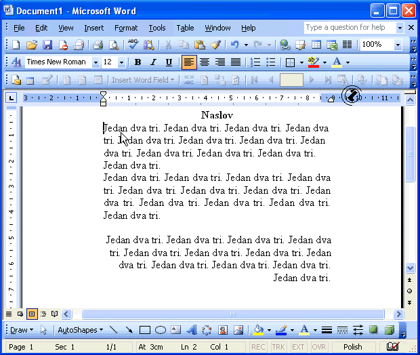Print the document using the printer icon
The image size is (420, 355).
98,45
